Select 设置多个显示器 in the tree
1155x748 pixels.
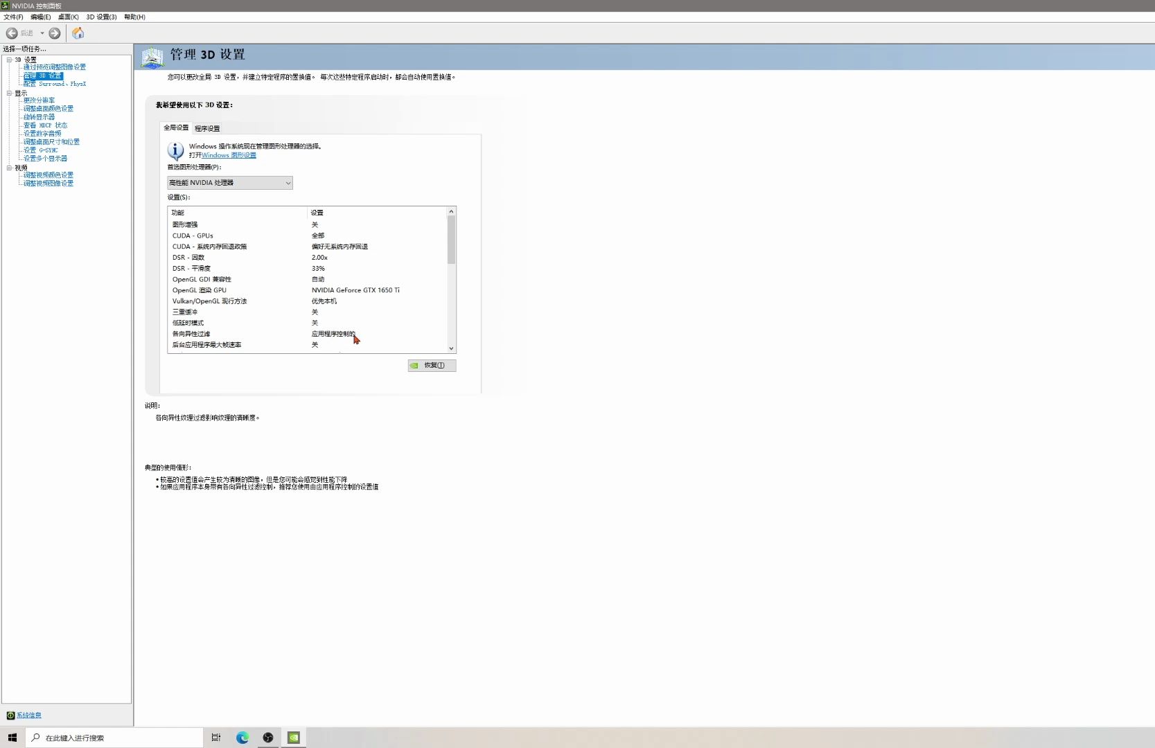(45, 159)
